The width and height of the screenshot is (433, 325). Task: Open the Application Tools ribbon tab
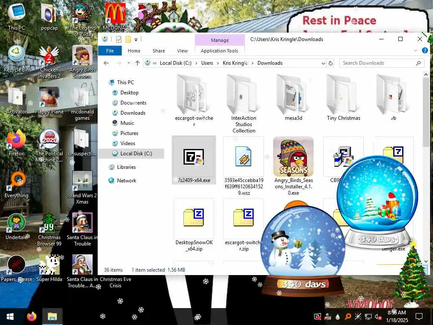[x=219, y=51]
